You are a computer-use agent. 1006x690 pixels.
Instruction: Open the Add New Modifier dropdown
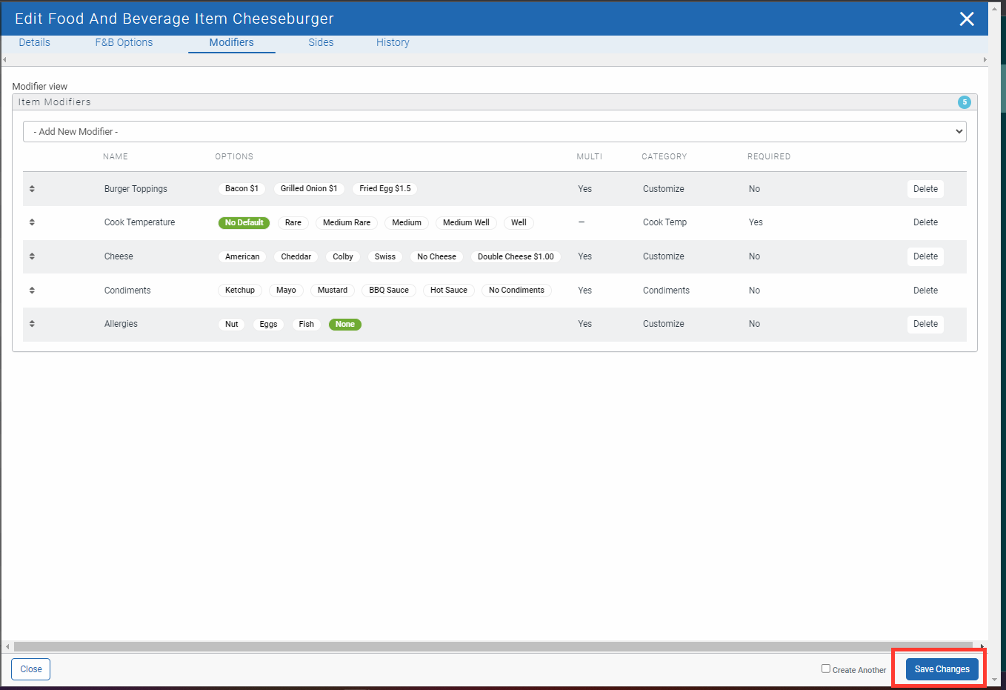494,132
